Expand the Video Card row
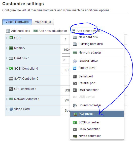This screenshot has height=141, width=133. pyautogui.click(x=7, y=109)
